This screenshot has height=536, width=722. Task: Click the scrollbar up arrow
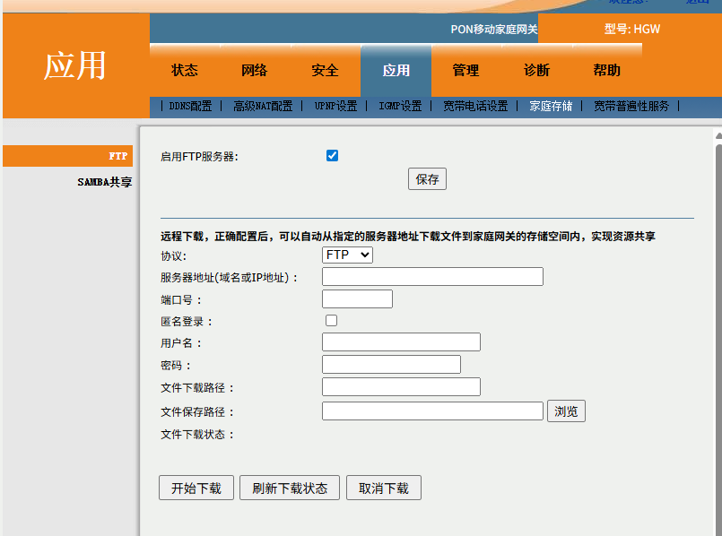pyautogui.click(x=717, y=135)
